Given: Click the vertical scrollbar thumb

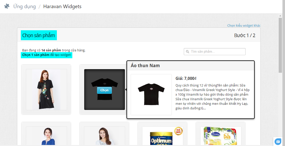Looking at the screenshot, I should coord(280,45).
